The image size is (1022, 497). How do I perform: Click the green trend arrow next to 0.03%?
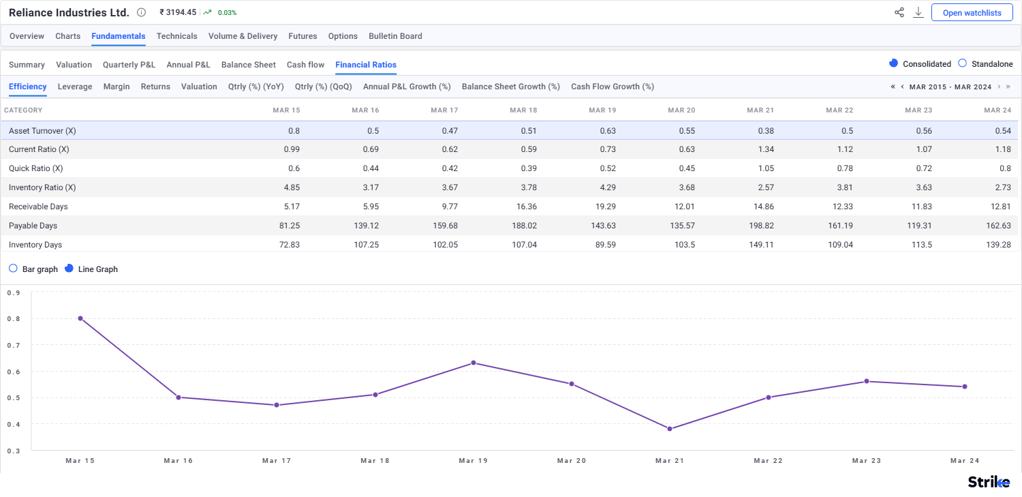click(x=207, y=12)
